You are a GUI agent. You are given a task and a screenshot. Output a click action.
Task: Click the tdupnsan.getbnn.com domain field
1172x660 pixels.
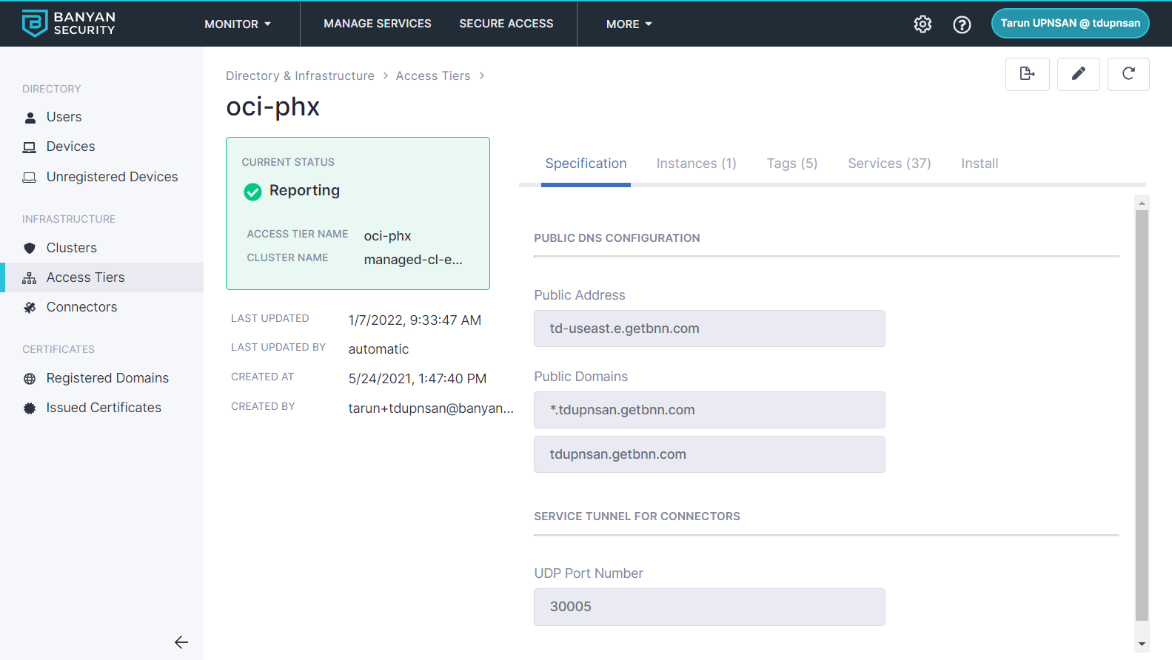(x=709, y=454)
